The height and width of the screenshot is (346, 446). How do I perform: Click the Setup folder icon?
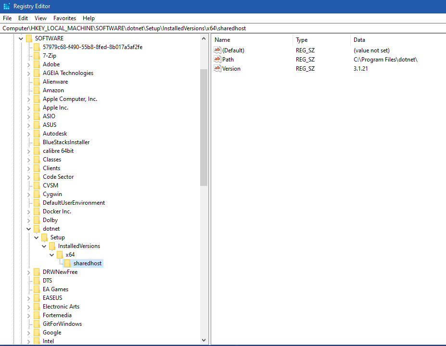coord(44,237)
